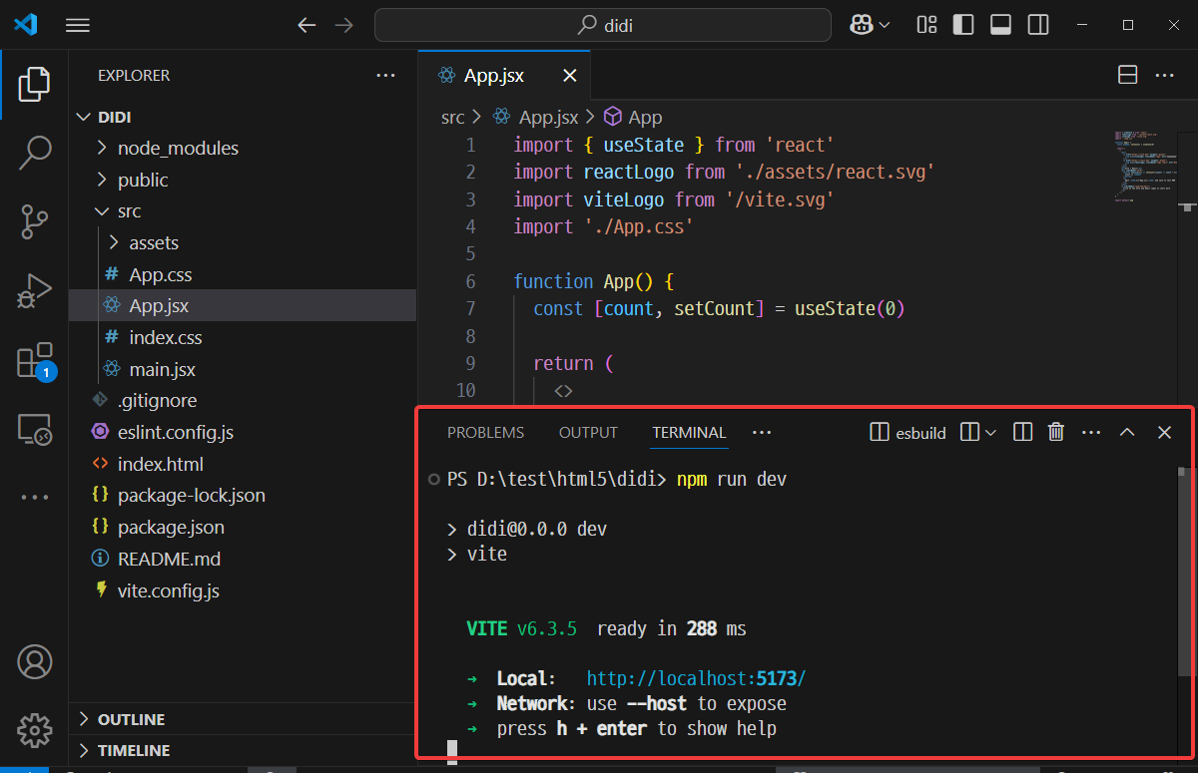Switch to the OUTPUT panel tab

coord(588,432)
